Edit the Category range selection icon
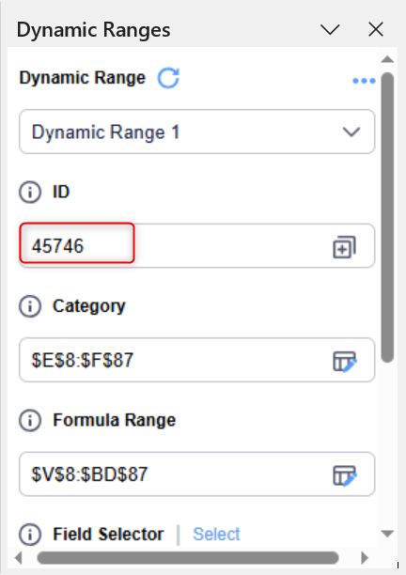This screenshot has width=406, height=575. 344,361
